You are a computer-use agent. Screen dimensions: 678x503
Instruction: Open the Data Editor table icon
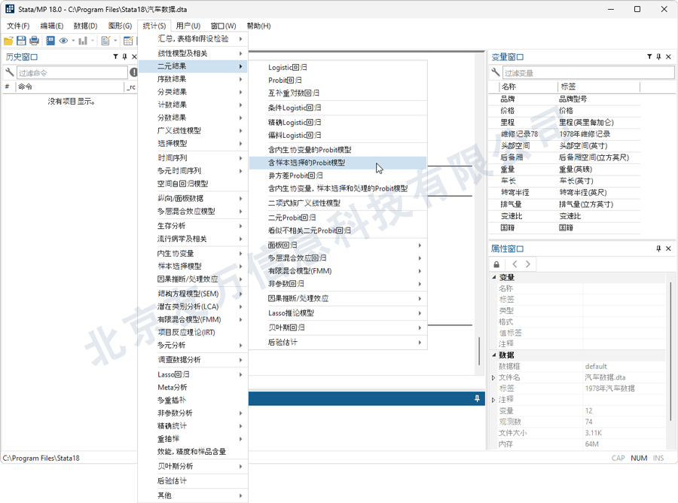point(127,40)
